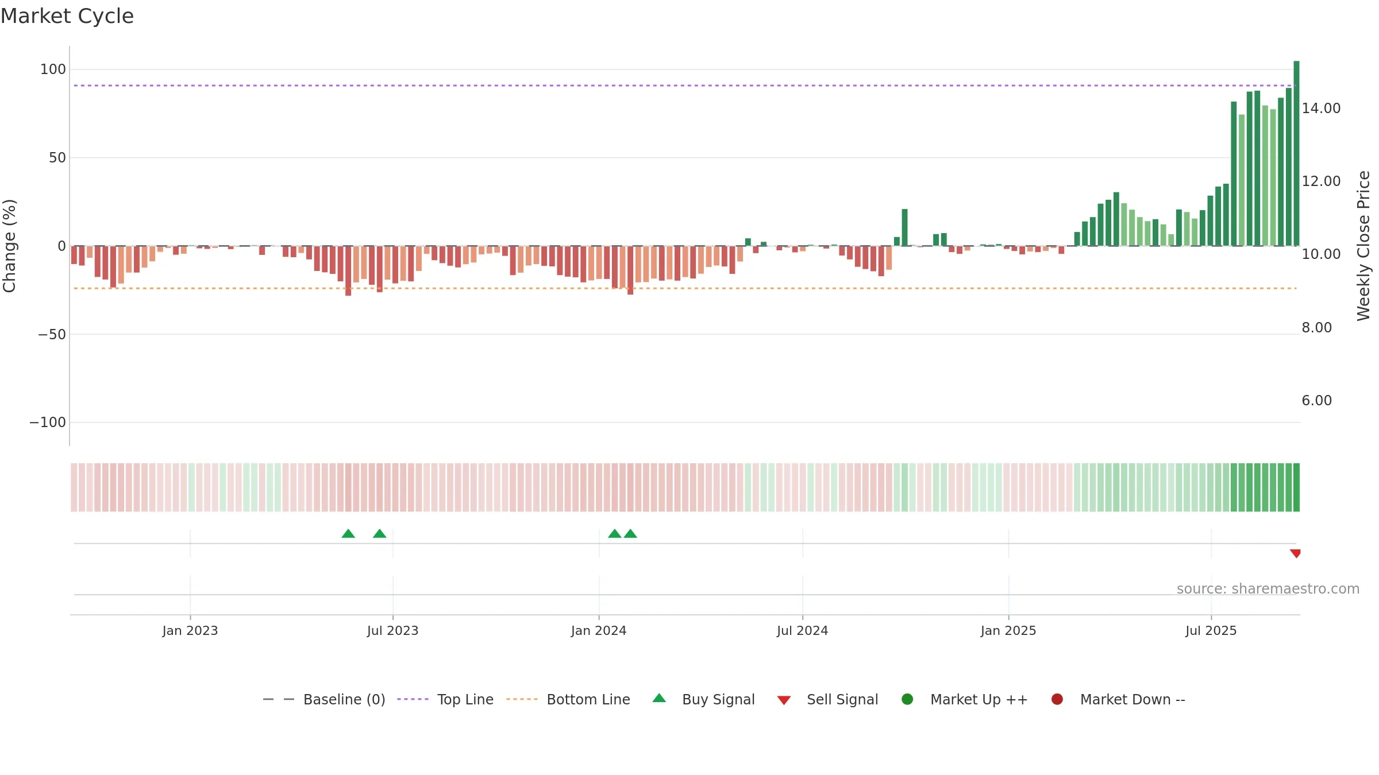Viewport: 1379px width, 775px height.
Task: Click the Jul 2025 axis label
Action: (x=1211, y=630)
